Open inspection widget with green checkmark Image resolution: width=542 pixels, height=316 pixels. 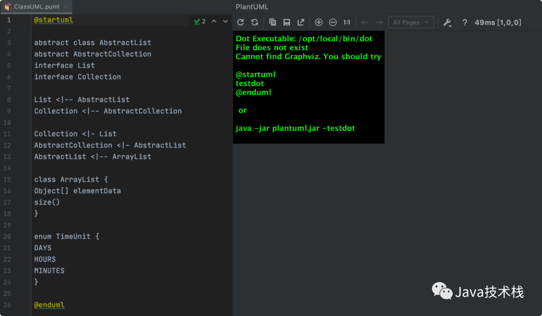(x=200, y=22)
